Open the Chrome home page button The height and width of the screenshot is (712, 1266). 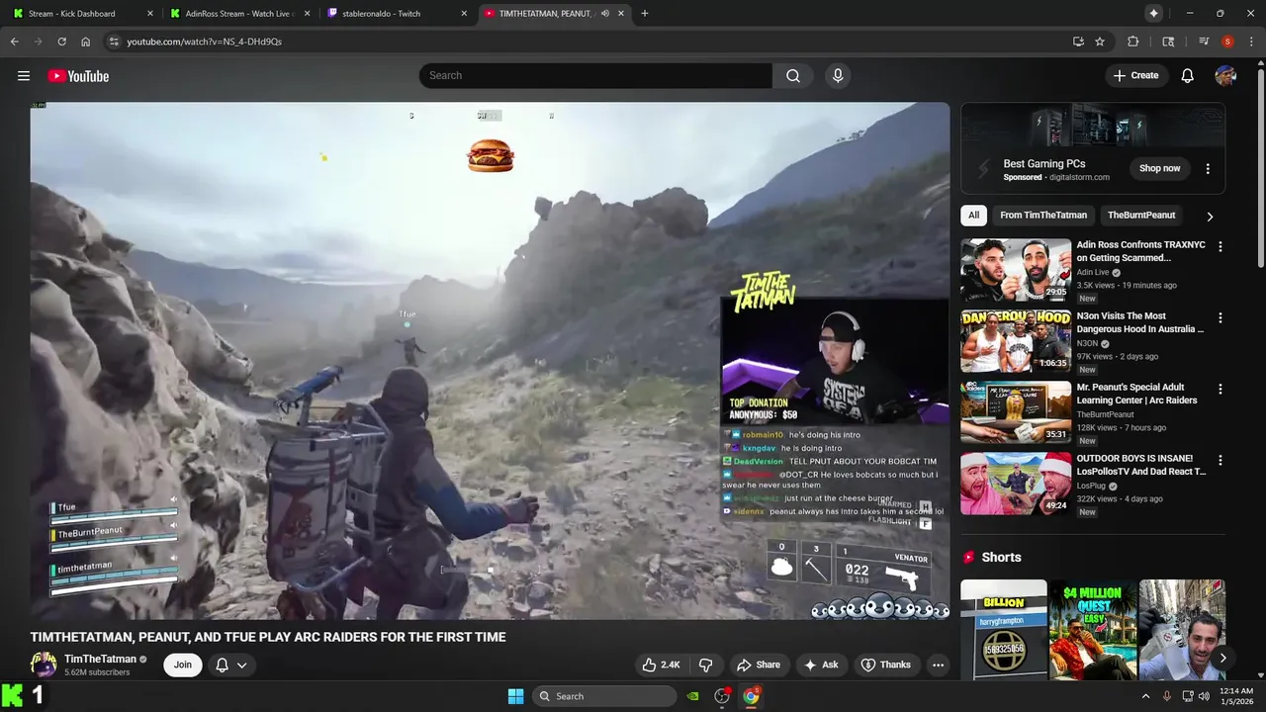(86, 42)
